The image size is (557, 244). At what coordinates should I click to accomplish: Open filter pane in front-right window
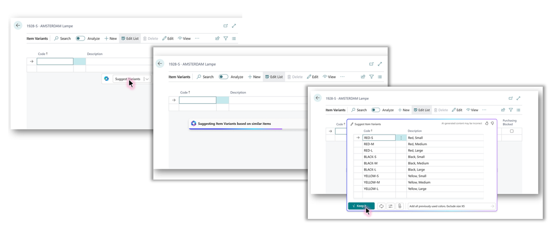511,110
